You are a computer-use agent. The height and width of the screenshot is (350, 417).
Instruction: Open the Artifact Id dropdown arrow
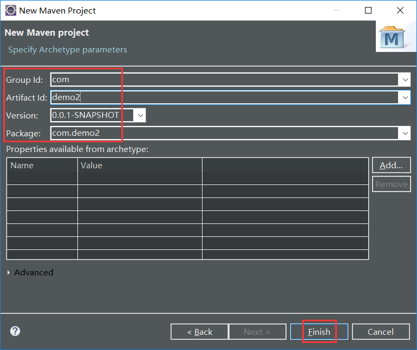click(x=405, y=97)
